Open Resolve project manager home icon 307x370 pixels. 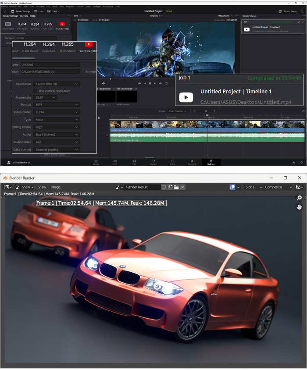point(294,162)
